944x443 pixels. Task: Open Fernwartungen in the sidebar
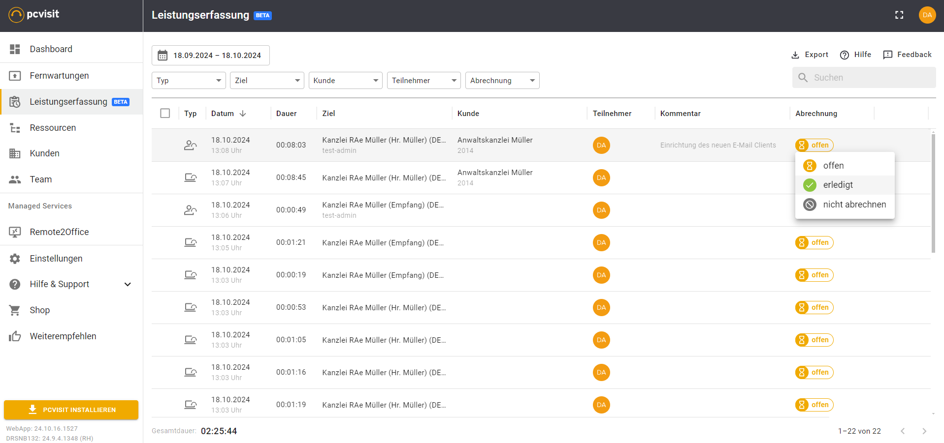click(59, 76)
